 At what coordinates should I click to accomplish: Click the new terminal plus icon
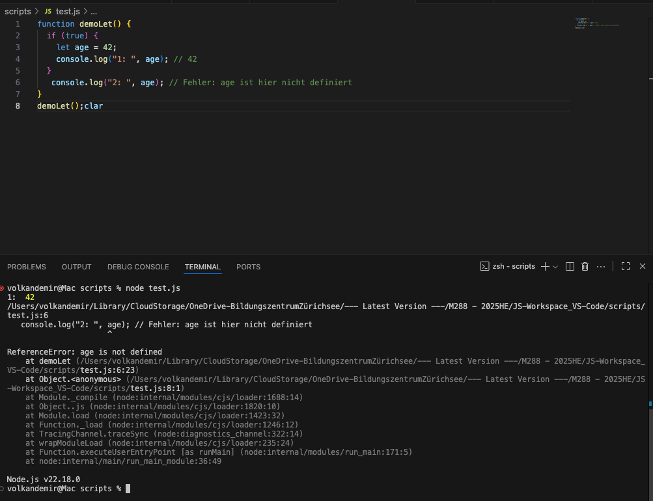[x=545, y=267]
